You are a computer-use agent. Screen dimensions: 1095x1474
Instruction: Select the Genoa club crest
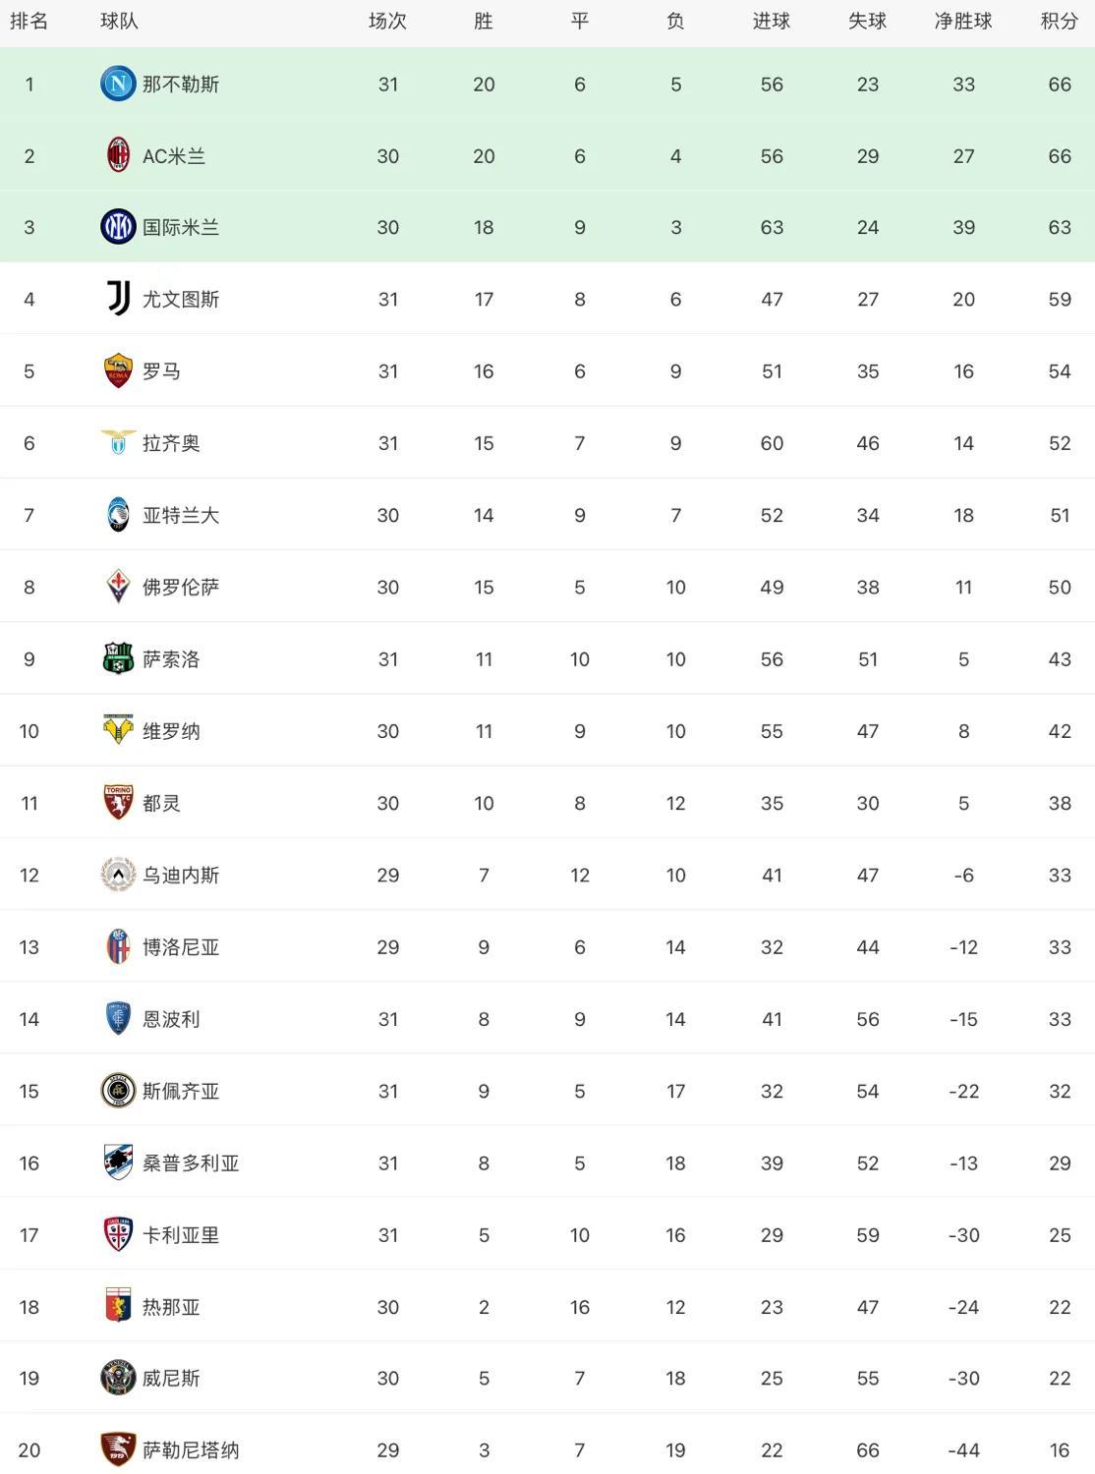coord(118,1306)
